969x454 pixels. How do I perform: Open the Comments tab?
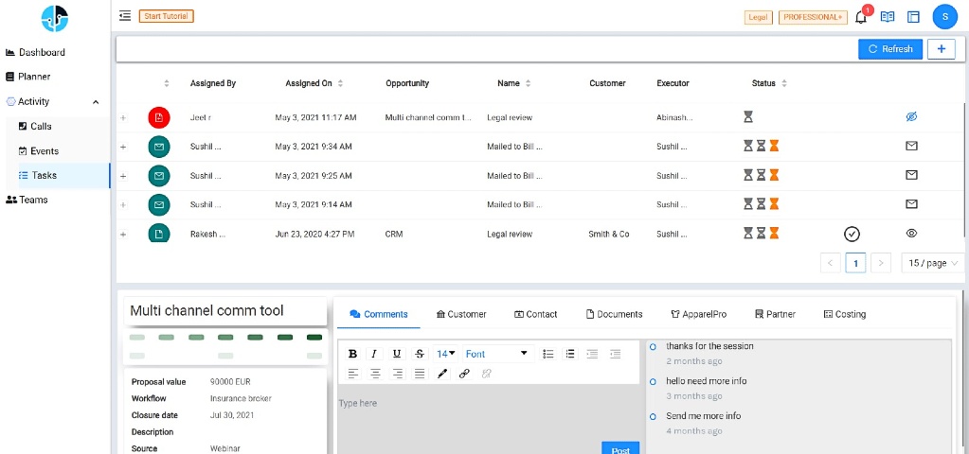click(378, 314)
